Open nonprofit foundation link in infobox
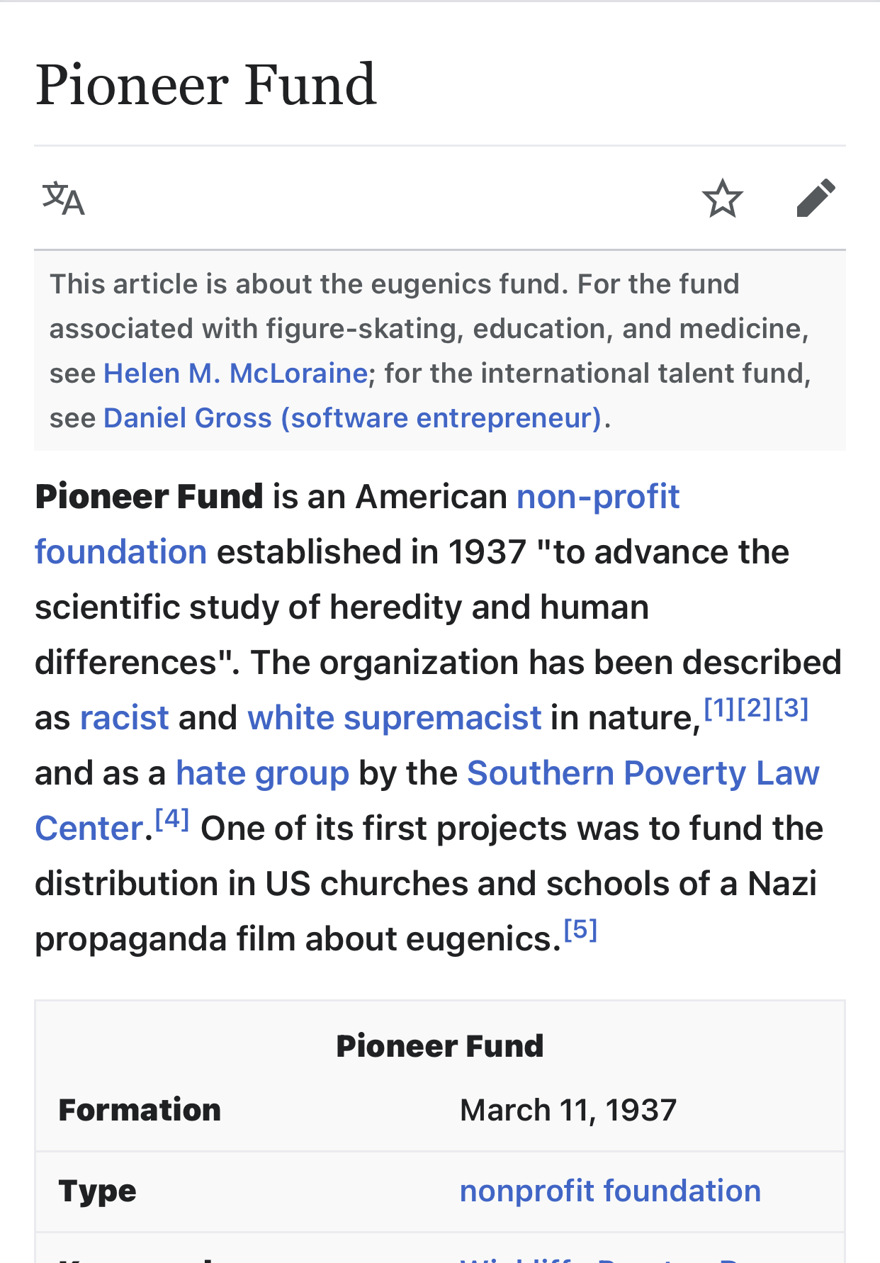Screen dimensions: 880x1263 (x=610, y=1191)
